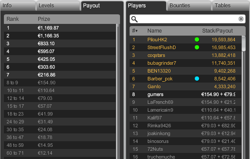This screenshot has width=250, height=159.
Task: Click the green status dot for StreetFlushD
Action: coord(197,47)
